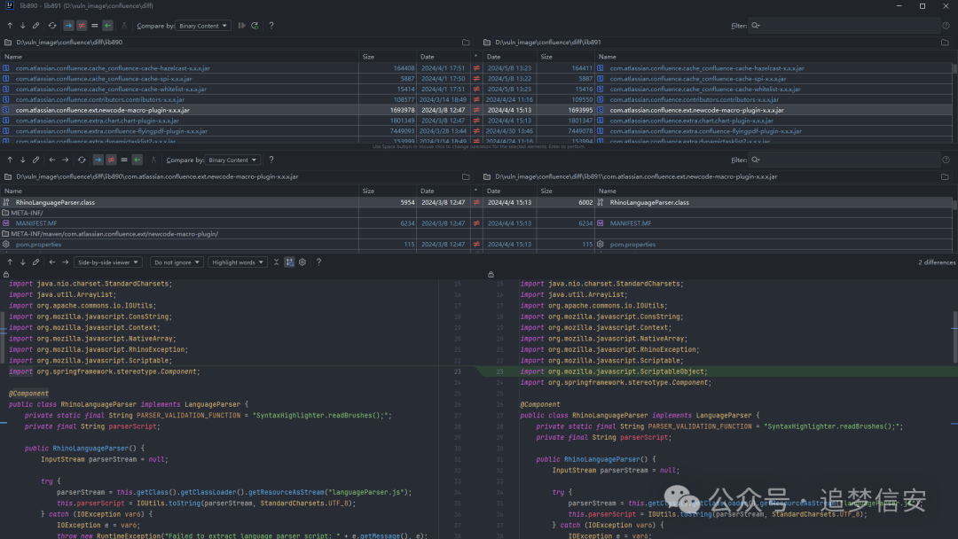Click the edit pencil icon in top toolbar

click(x=36, y=26)
